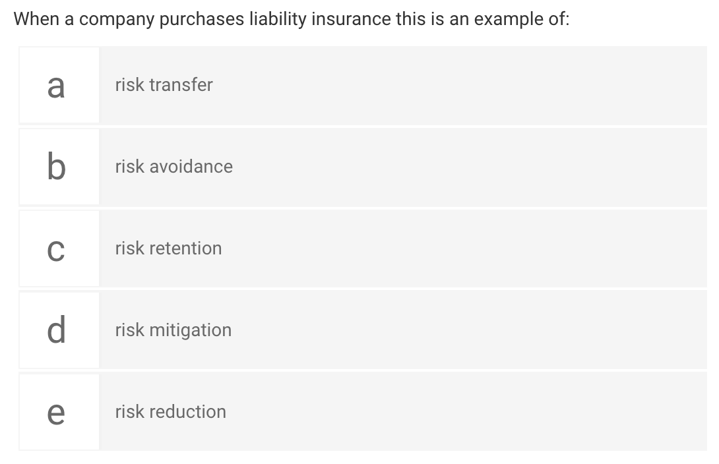Click the text reading risk retention
The width and height of the screenshot is (719, 464).
point(168,248)
